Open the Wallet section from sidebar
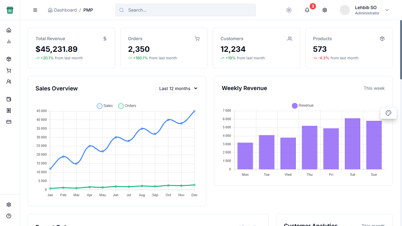Viewport: 402px width, 226px height. [9, 99]
